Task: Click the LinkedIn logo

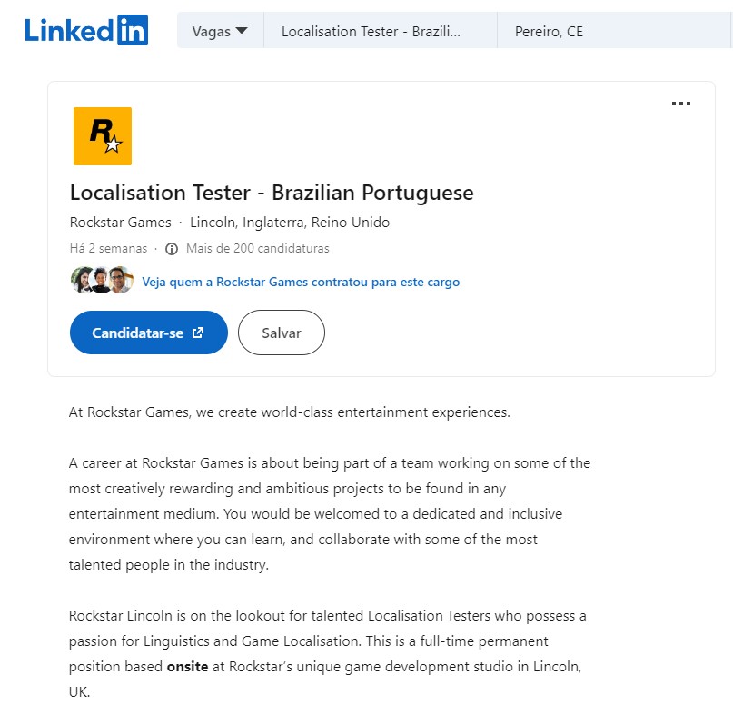Action: [x=86, y=31]
